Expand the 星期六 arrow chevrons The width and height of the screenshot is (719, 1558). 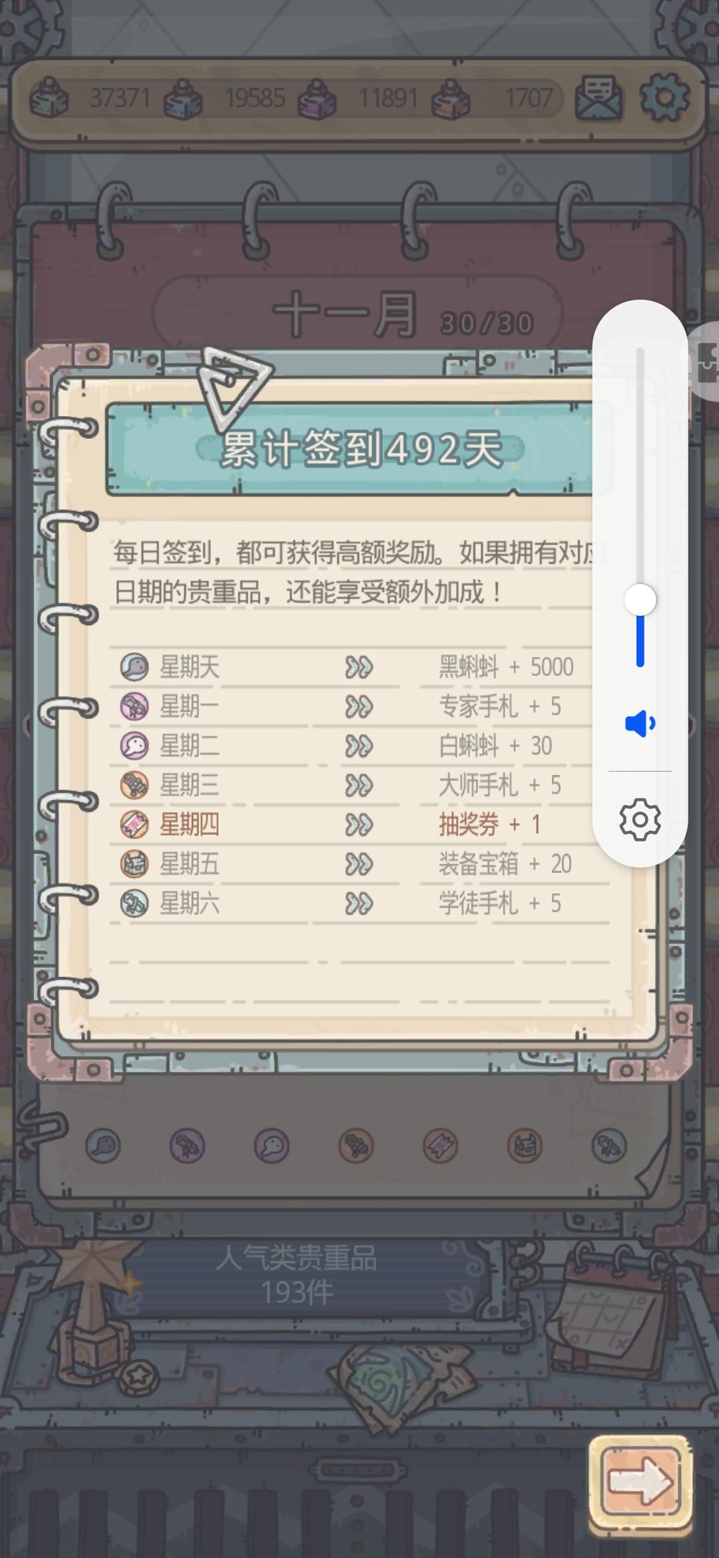(359, 904)
